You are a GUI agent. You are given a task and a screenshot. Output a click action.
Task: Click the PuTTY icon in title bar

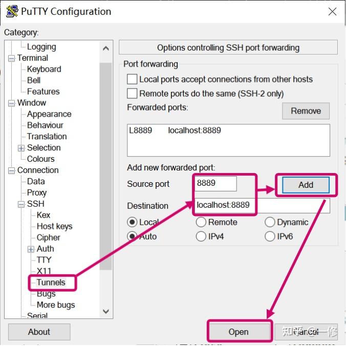[x=12, y=11]
